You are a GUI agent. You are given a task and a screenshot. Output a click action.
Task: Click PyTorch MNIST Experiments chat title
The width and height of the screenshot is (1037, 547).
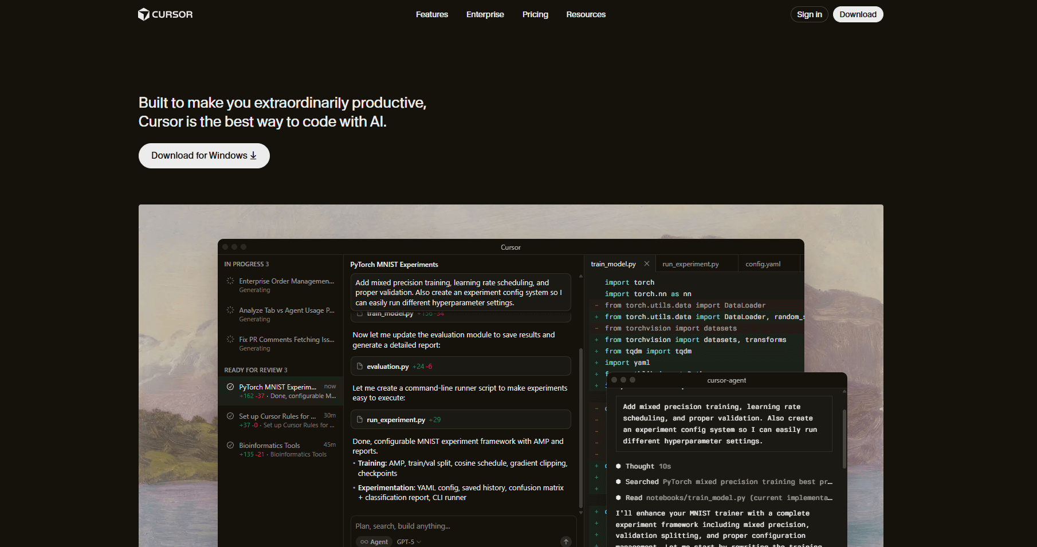[x=394, y=265]
